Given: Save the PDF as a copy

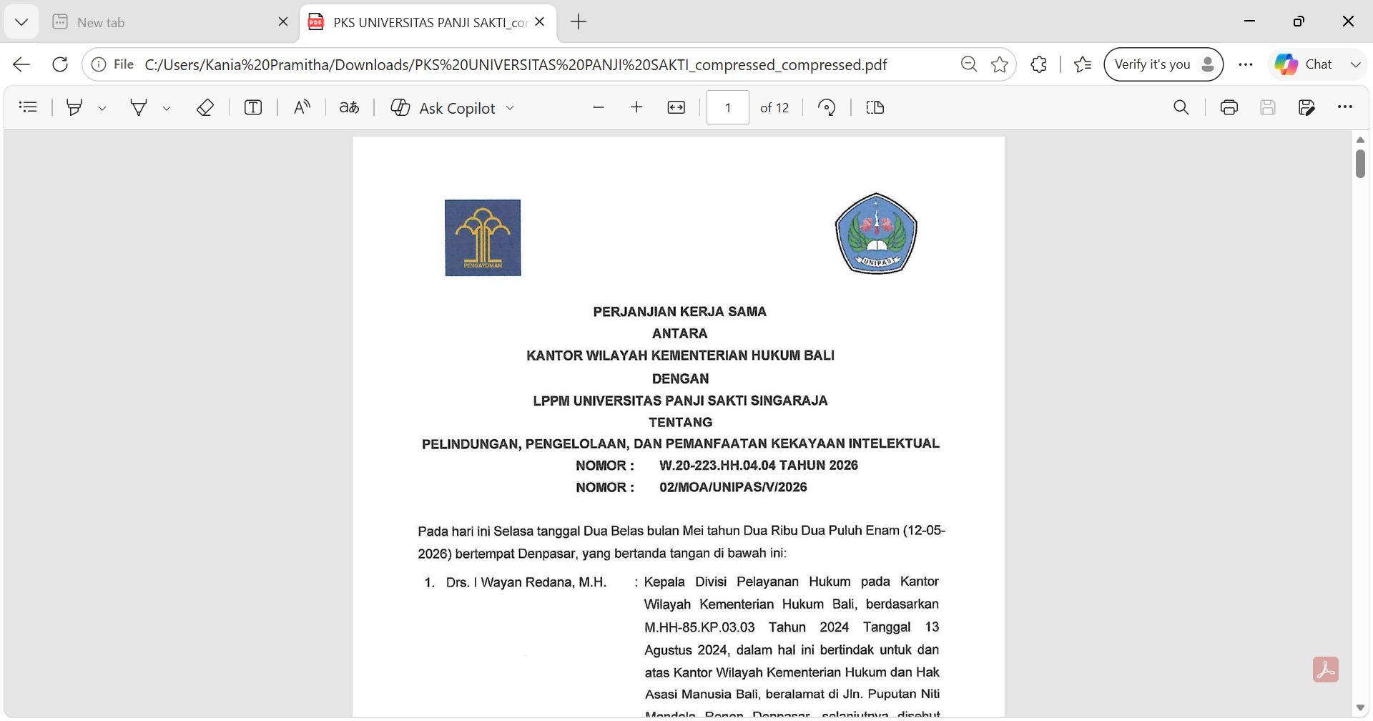Looking at the screenshot, I should (1306, 107).
